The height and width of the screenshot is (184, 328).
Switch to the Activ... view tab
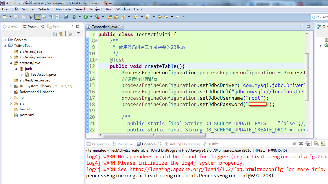(x=11, y=27)
